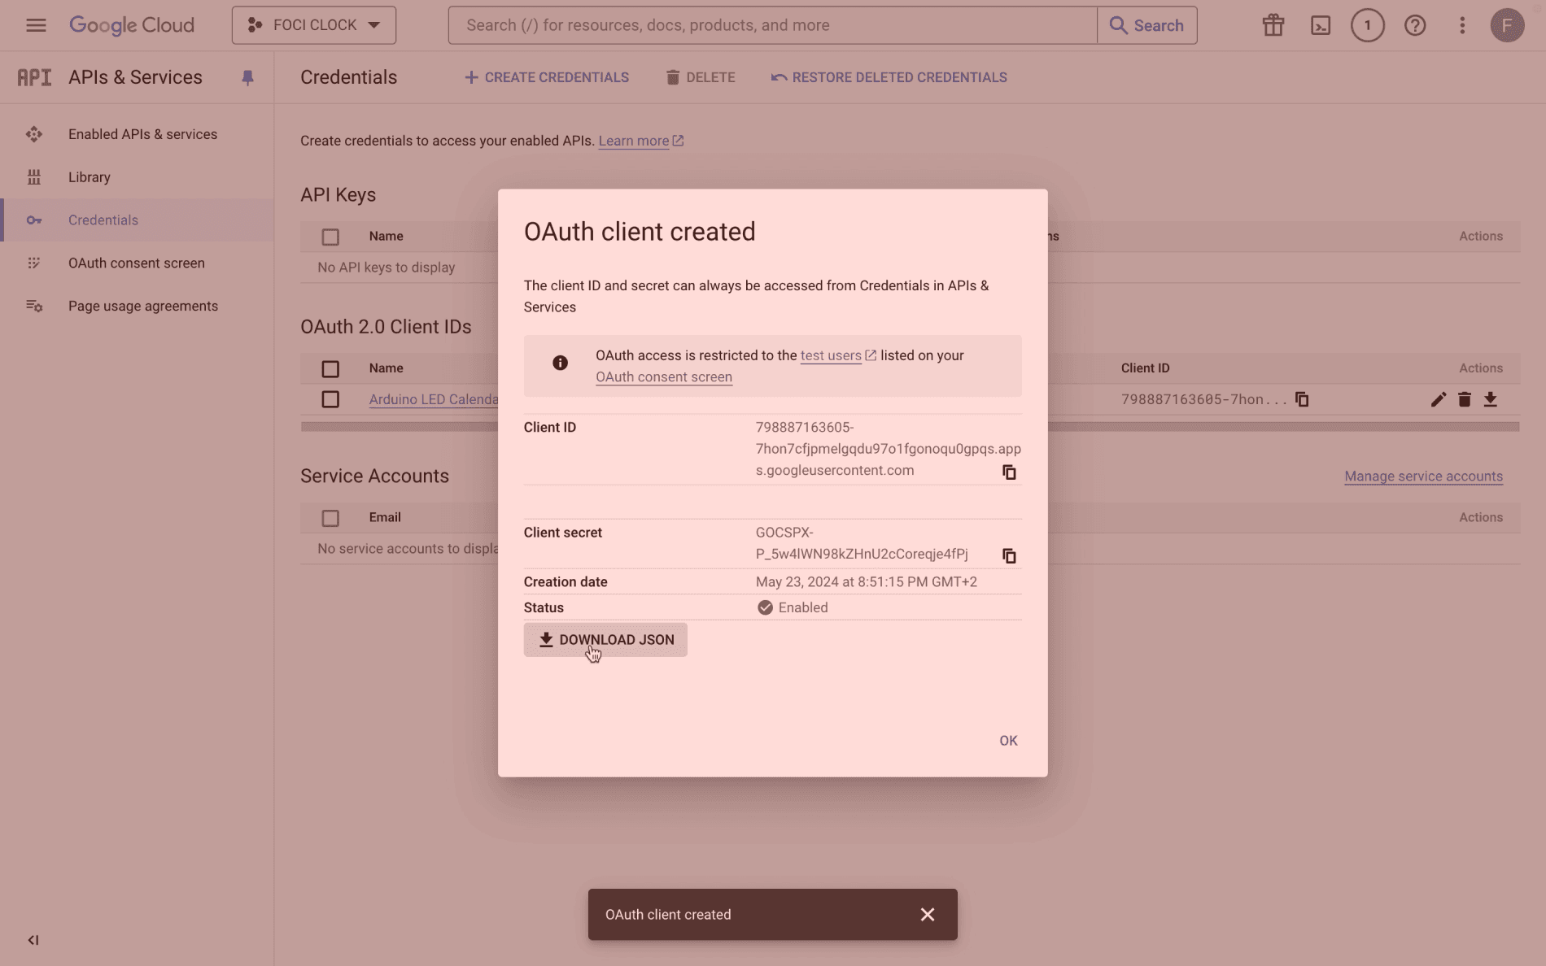The width and height of the screenshot is (1546, 966).
Task: Click OK to close the dialog
Action: tap(1008, 741)
